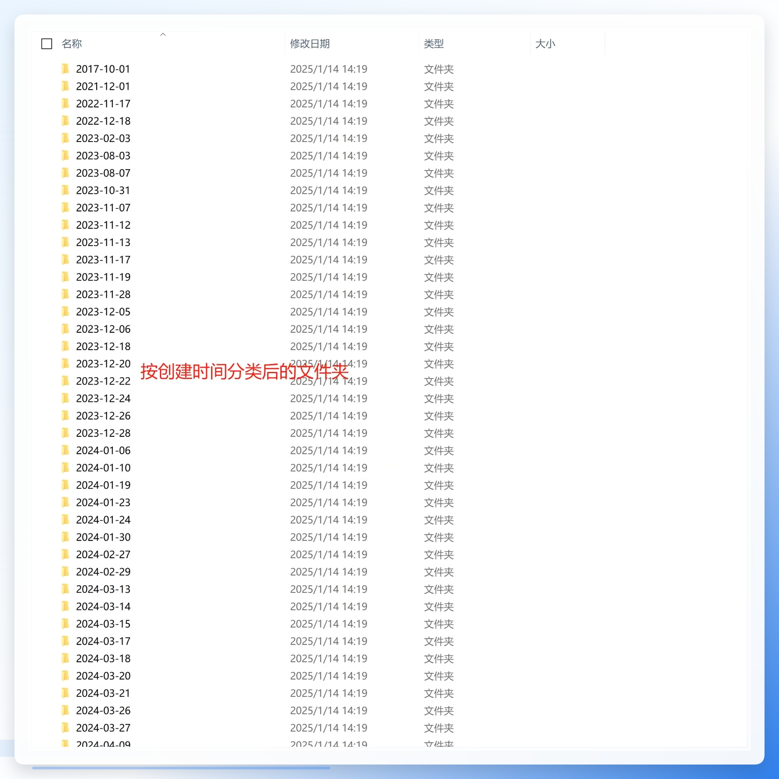
Task: Select folder name 2023-12-28
Action: coord(103,433)
